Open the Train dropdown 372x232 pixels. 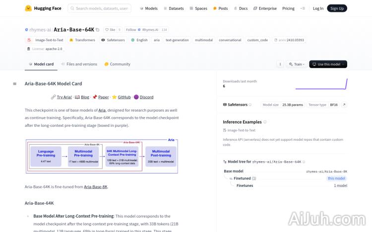click(x=297, y=64)
